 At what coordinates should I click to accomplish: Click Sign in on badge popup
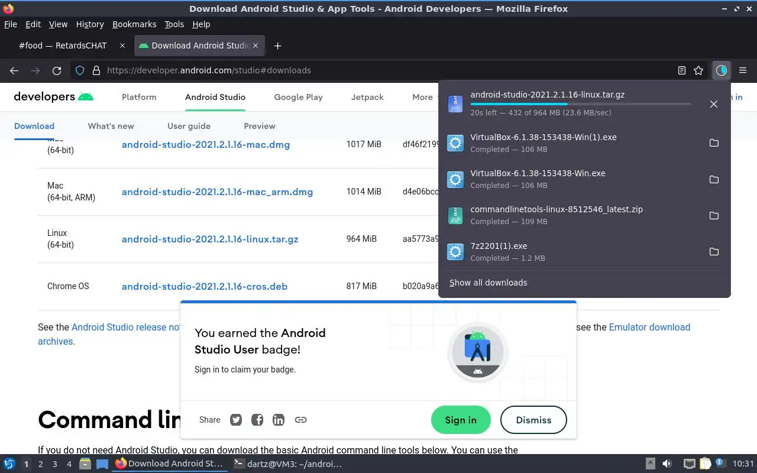[461, 420]
